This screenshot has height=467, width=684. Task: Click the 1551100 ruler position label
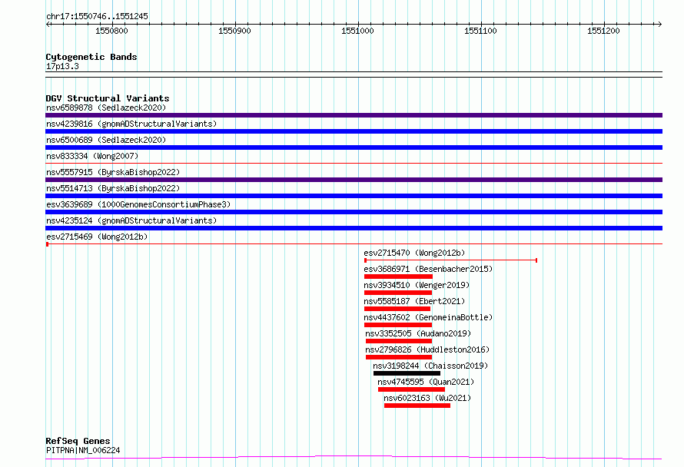point(480,31)
